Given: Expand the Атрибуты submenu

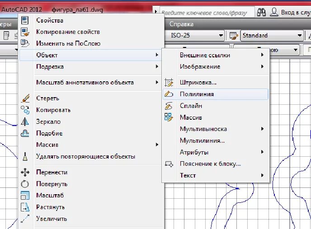Looking at the screenshot, I should (x=262, y=152).
